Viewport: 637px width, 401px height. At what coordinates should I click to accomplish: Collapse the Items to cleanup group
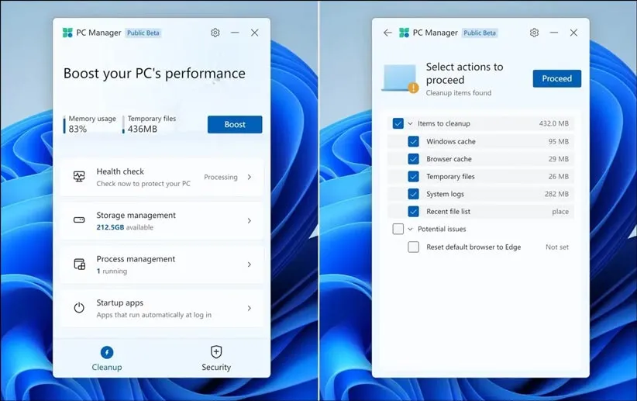click(x=411, y=123)
